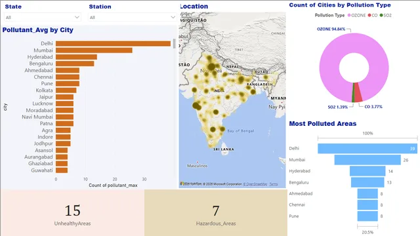Click the 7 Hazardous_Areas card
Viewport: 420px width, 236px height.
[216, 213]
